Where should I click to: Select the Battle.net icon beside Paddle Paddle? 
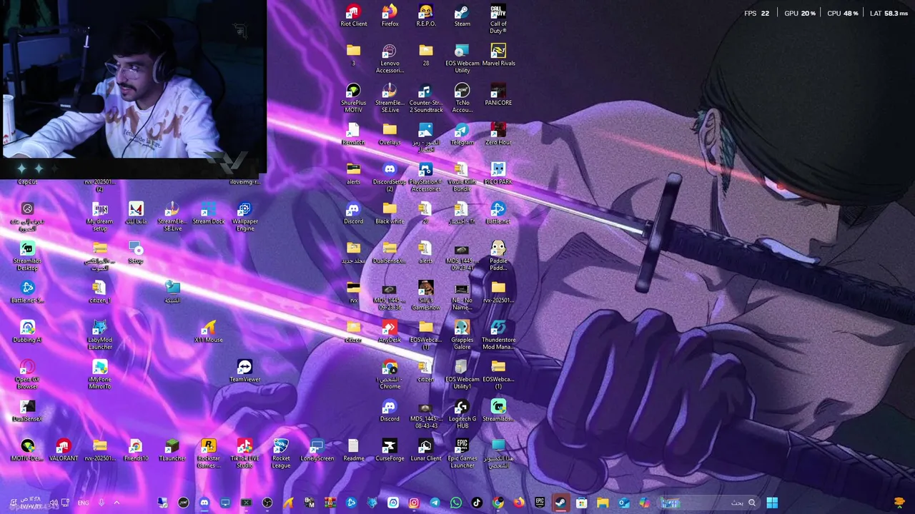[x=498, y=213]
